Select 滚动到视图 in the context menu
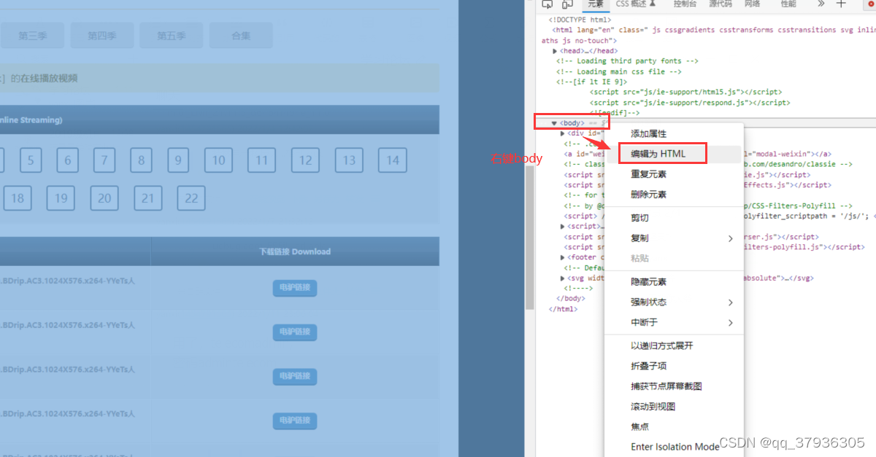The height and width of the screenshot is (457, 876). coord(674,407)
